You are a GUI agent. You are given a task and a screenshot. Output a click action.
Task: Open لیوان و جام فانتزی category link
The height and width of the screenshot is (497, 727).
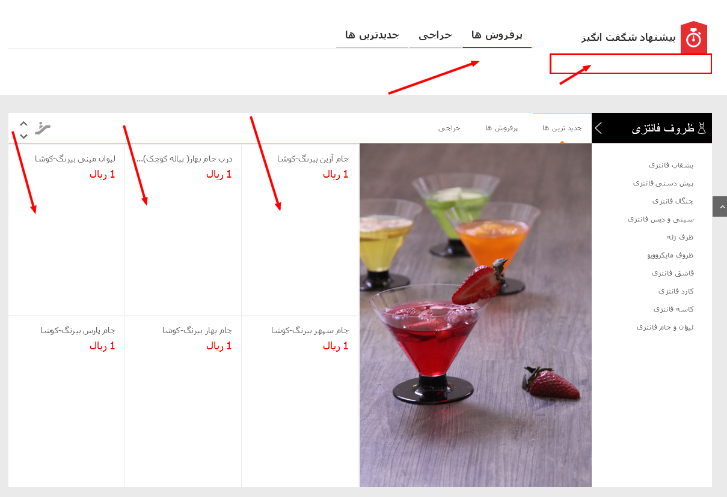tap(665, 327)
